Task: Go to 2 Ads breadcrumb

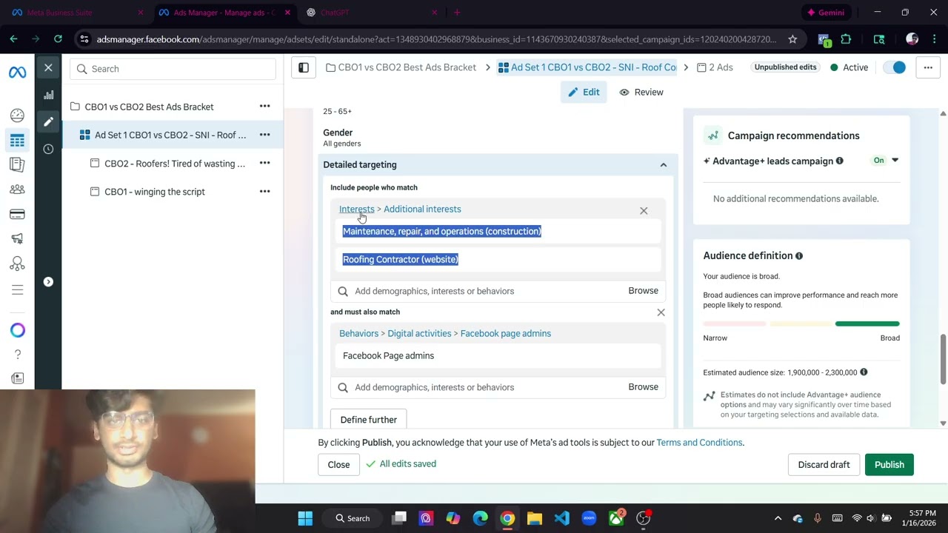Action: pos(715,67)
